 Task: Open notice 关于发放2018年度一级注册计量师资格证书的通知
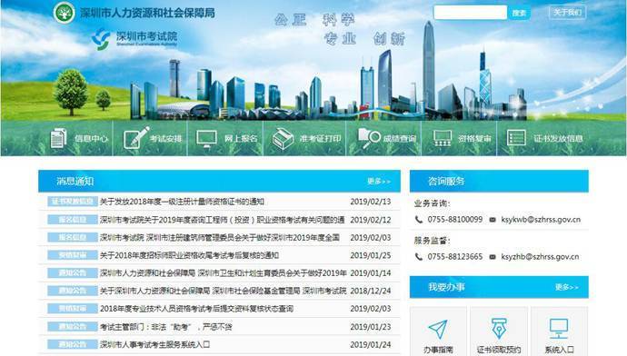(182, 202)
